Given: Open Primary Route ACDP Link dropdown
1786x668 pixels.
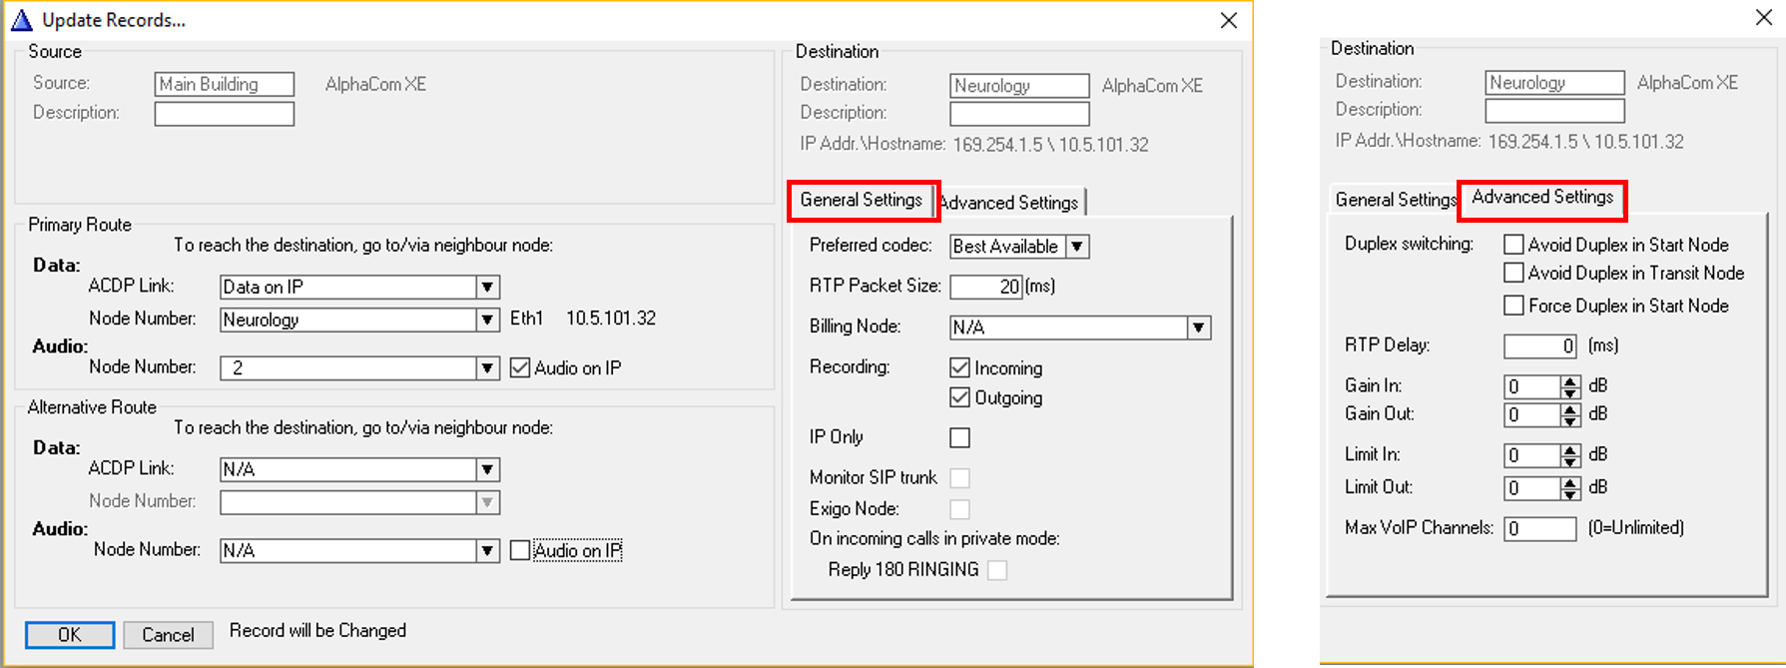Looking at the screenshot, I should tap(487, 288).
